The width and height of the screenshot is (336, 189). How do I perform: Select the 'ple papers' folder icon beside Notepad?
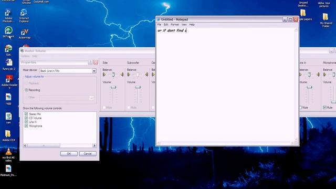[x=303, y=13]
